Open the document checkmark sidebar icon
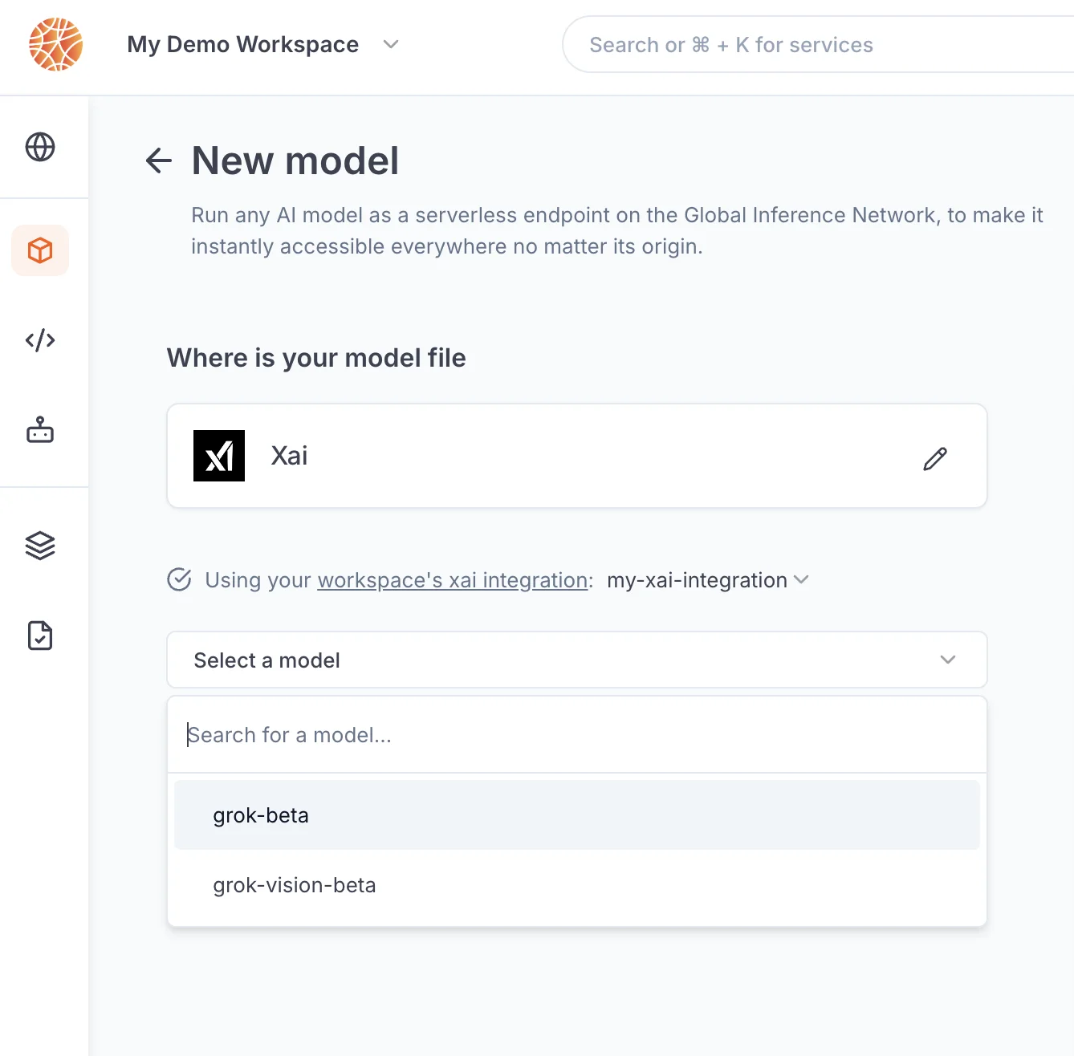 [40, 636]
